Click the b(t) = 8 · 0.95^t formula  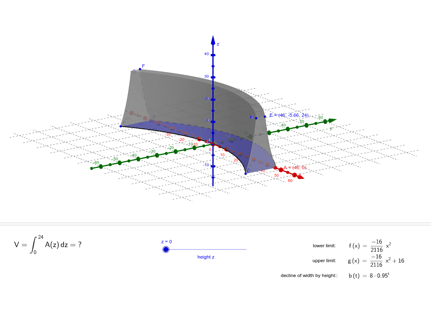click(x=369, y=275)
